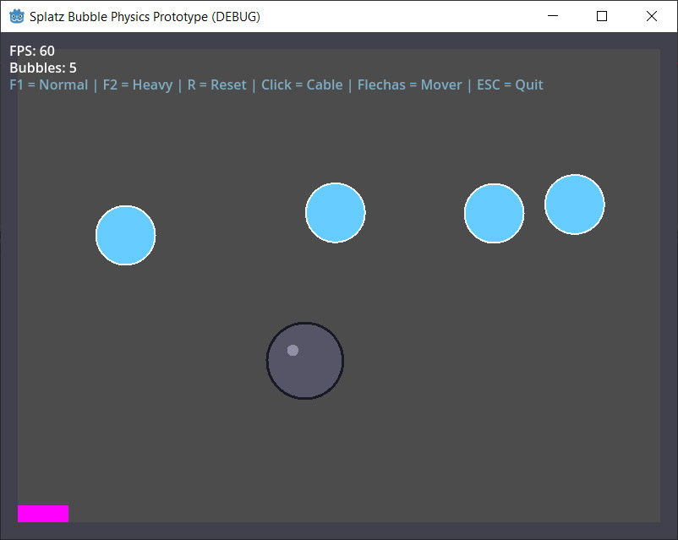Click the 'F1 = Normal' hint text
Screen dimensions: 678x540
click(49, 85)
